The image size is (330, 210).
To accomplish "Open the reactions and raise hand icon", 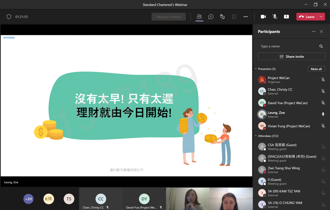I will click(222, 17).
